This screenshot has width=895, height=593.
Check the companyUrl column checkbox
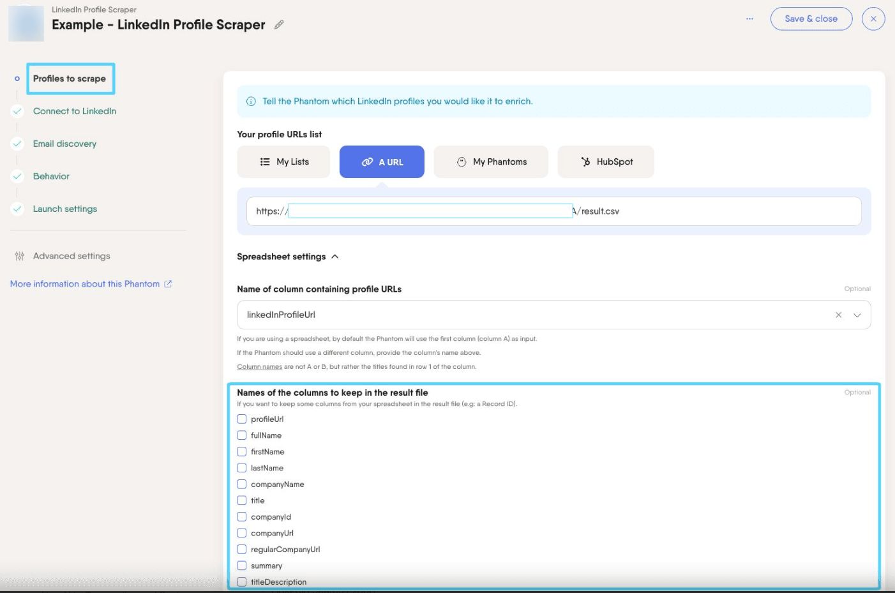click(x=242, y=533)
